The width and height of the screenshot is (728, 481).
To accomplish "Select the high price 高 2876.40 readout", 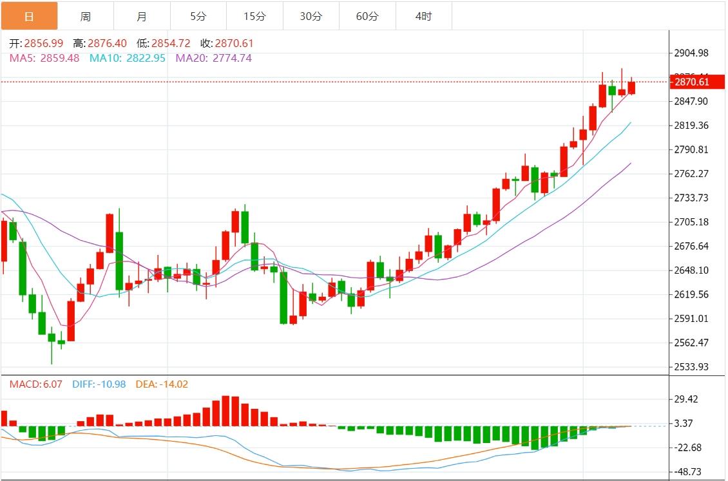I will tap(100, 44).
